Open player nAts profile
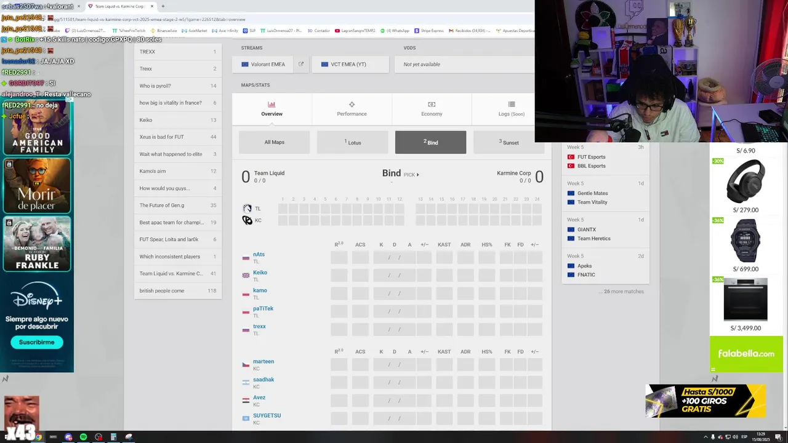The image size is (788, 443). (x=259, y=254)
